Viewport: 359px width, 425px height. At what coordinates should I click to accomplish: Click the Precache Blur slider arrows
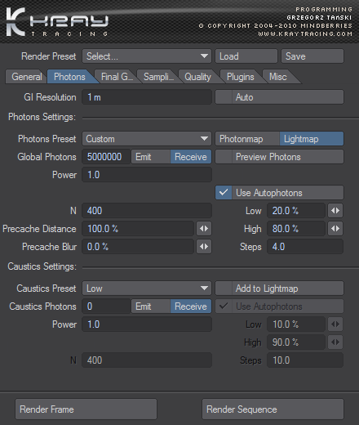pyautogui.click(x=204, y=247)
